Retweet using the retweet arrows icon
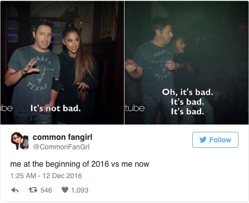 pyautogui.click(x=33, y=190)
